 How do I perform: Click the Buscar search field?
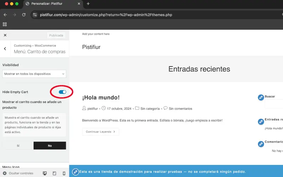[x=274, y=104]
